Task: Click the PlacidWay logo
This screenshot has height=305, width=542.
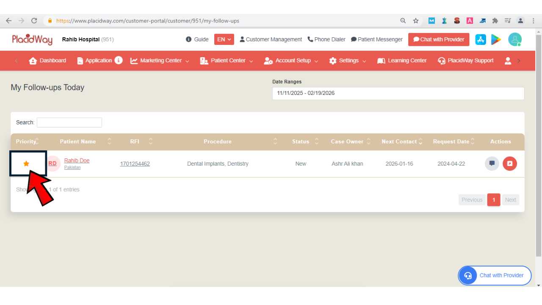Action: 32,39
